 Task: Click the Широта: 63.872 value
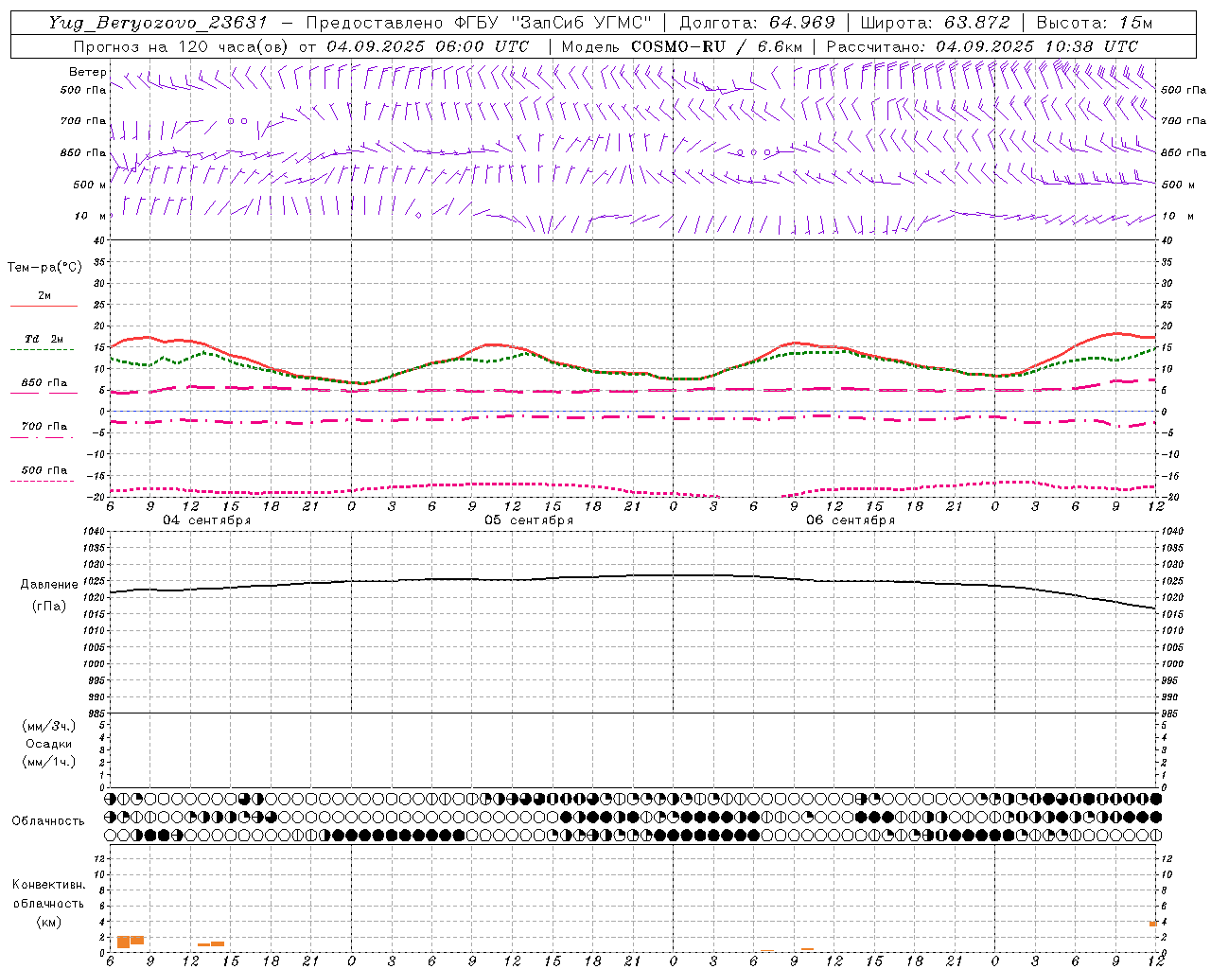coord(934,23)
